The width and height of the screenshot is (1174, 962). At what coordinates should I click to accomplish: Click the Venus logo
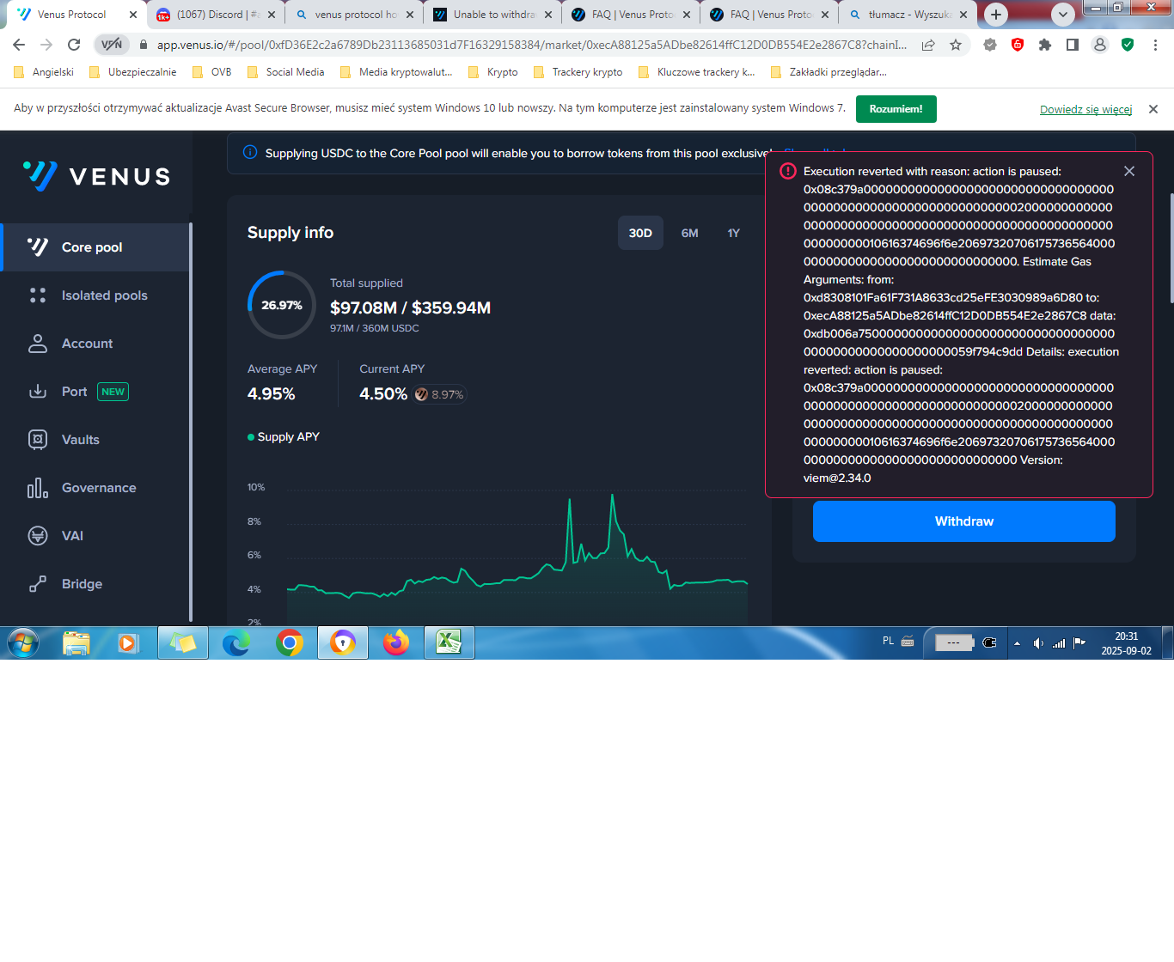[96, 176]
